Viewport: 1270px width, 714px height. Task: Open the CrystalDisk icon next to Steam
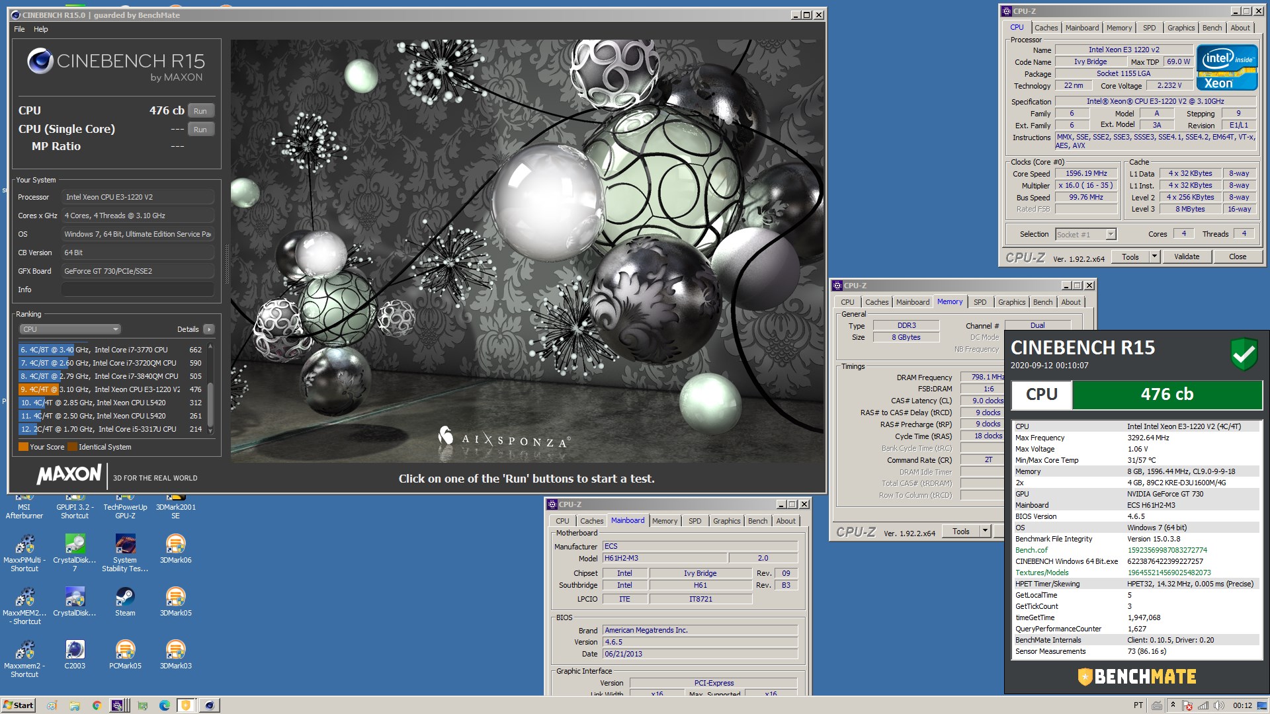point(75,602)
